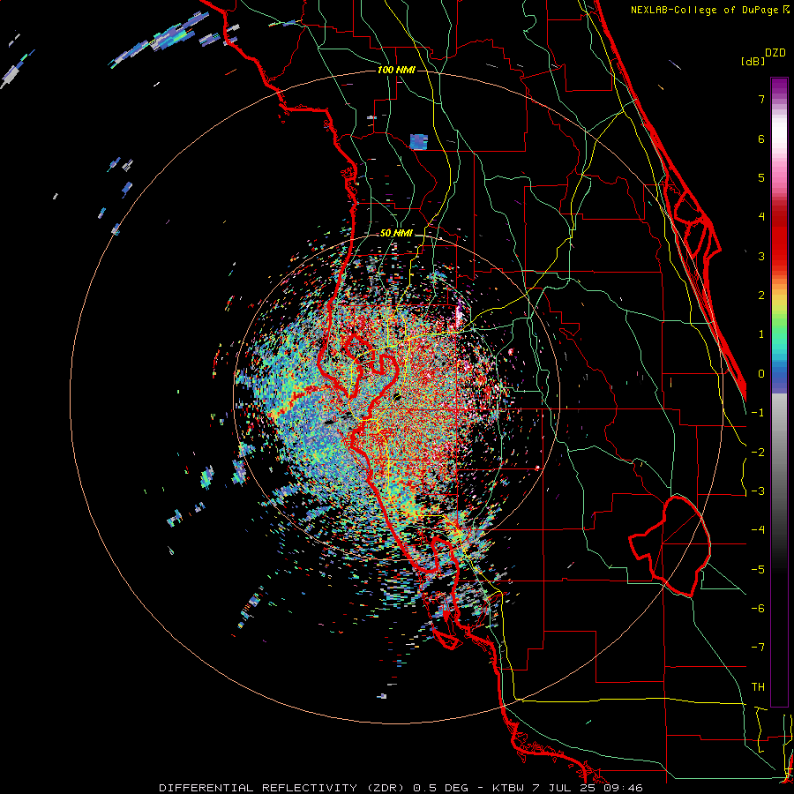
Task: Click the -4 dB scale value
Action: [x=758, y=530]
